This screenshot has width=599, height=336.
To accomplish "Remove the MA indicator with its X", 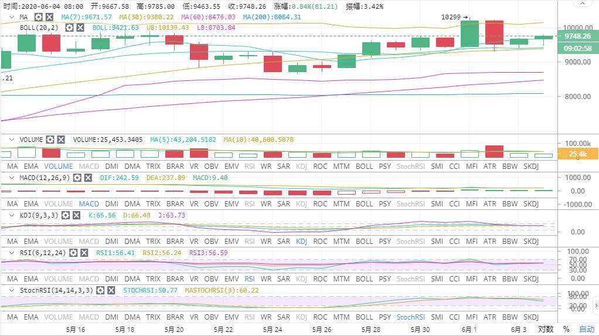I will pos(50,17).
